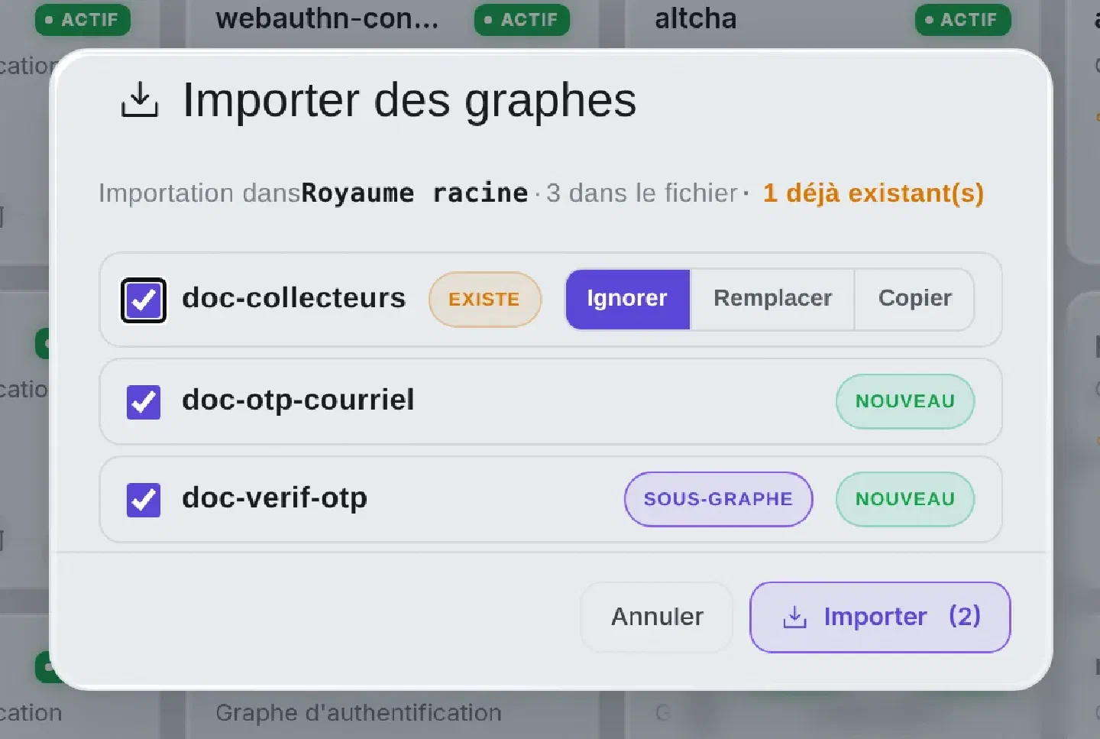The image size is (1100, 739).
Task: Click the Importer (2) button
Action: (880, 617)
